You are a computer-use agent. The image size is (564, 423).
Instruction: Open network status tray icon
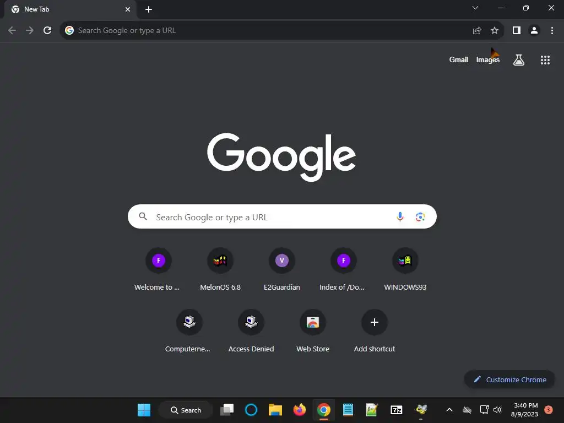point(485,410)
